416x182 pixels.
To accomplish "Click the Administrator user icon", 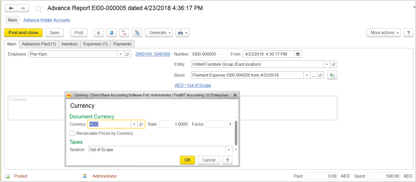I will tap(85, 176).
